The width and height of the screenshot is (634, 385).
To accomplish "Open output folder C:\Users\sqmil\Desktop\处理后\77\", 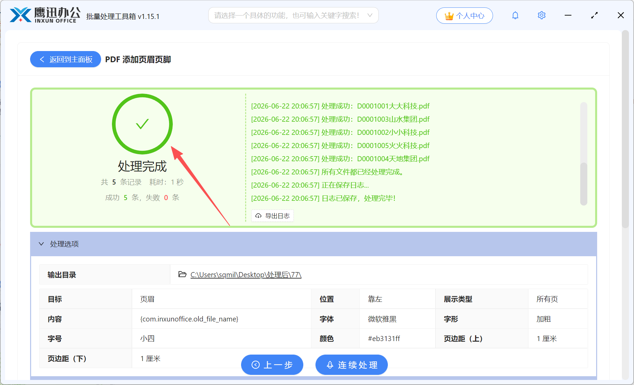I will tap(246, 274).
